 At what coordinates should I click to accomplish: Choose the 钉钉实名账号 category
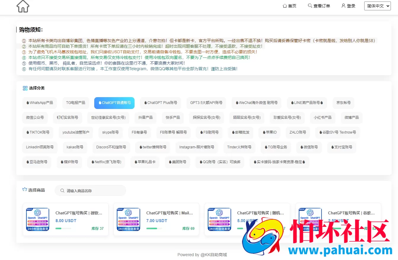(68, 118)
